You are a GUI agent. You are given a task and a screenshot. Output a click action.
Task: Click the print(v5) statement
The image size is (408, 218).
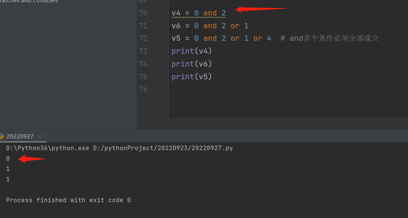(192, 77)
